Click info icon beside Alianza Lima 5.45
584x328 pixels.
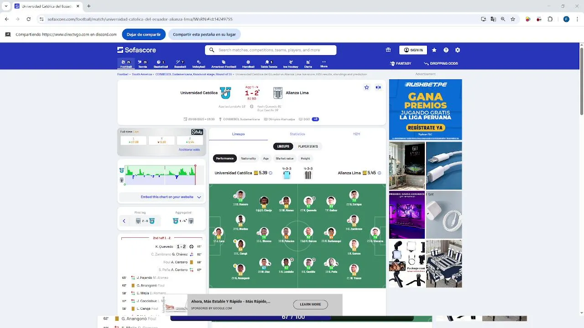coord(379,173)
